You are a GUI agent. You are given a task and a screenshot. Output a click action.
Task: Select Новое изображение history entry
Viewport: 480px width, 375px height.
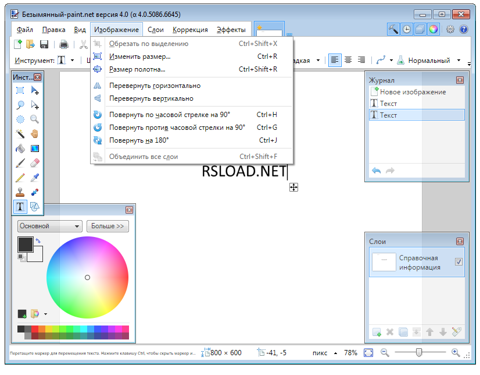(417, 92)
